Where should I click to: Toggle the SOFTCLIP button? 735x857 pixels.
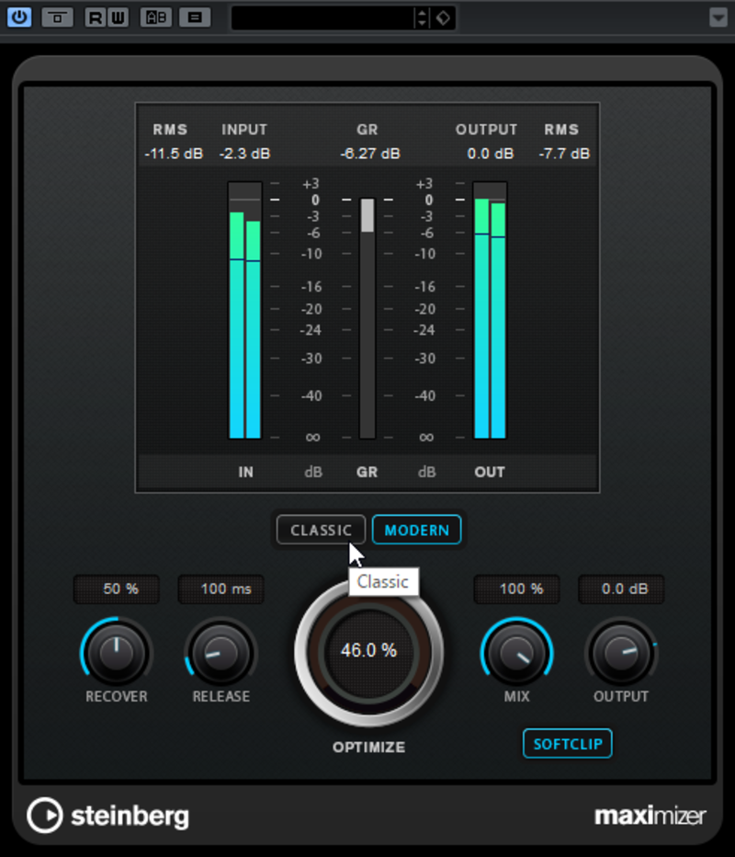[x=568, y=744]
